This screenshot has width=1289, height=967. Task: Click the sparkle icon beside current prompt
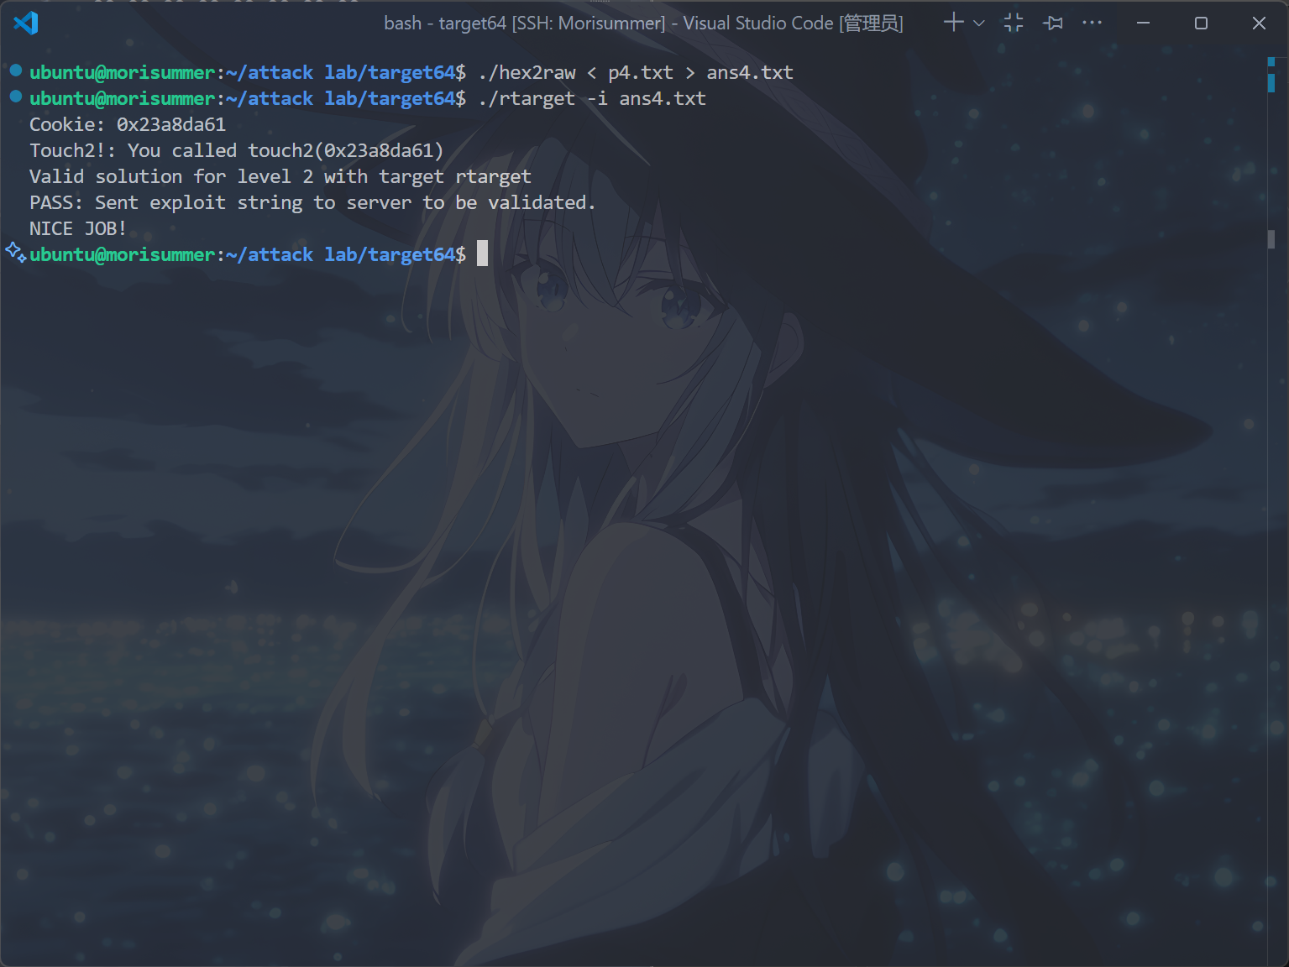click(x=15, y=252)
